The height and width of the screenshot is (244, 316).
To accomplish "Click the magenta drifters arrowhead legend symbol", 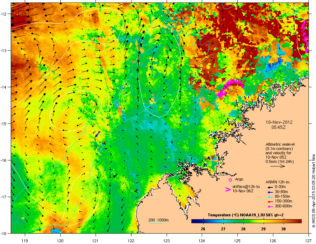I will [x=228, y=189].
